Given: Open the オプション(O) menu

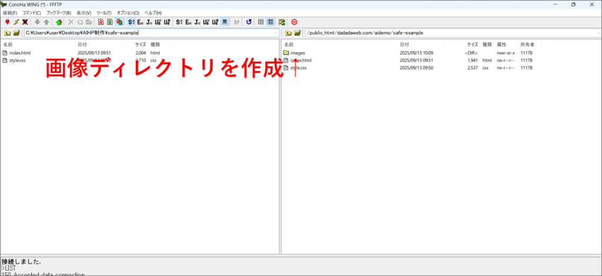Looking at the screenshot, I should click(x=128, y=12).
